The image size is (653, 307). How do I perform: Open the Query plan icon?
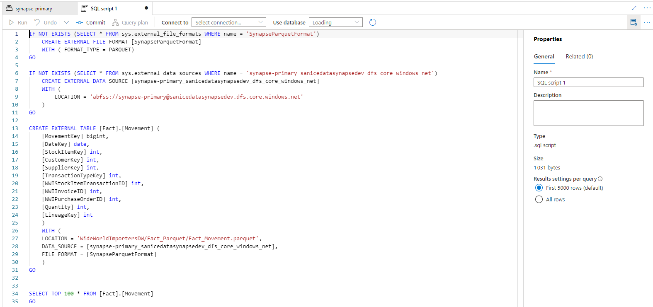[115, 22]
